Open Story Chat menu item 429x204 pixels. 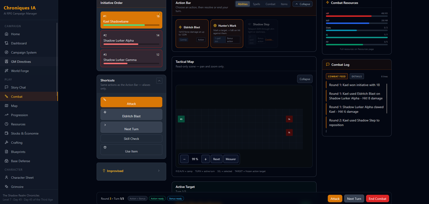[29, 87]
